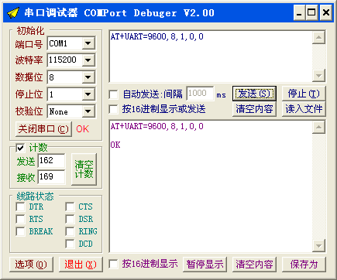Click the 读入文件 button

coord(304,109)
